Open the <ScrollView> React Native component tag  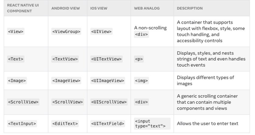(x=23, y=102)
